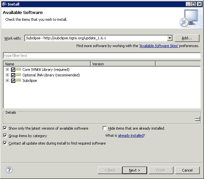Uncheck Optional JNA Library (recommended)
The height and width of the screenshot is (179, 204).
tap(13, 75)
